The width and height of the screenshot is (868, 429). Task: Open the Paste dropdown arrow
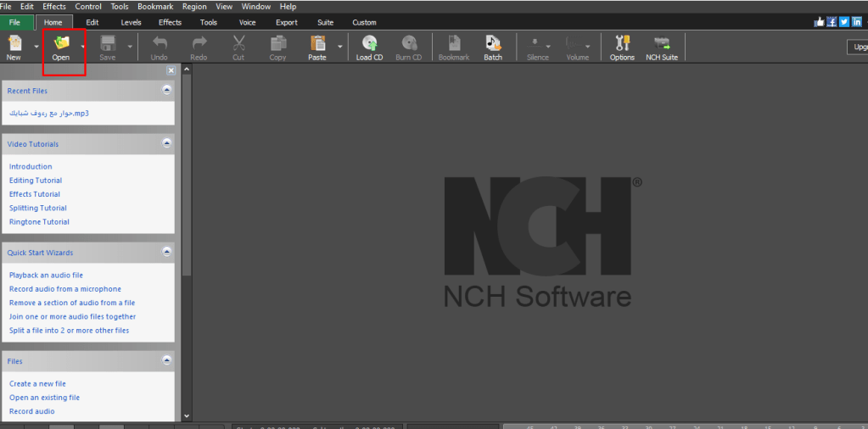coord(339,47)
